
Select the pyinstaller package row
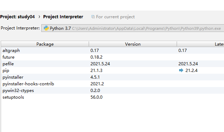pyautogui.click(x=113, y=77)
